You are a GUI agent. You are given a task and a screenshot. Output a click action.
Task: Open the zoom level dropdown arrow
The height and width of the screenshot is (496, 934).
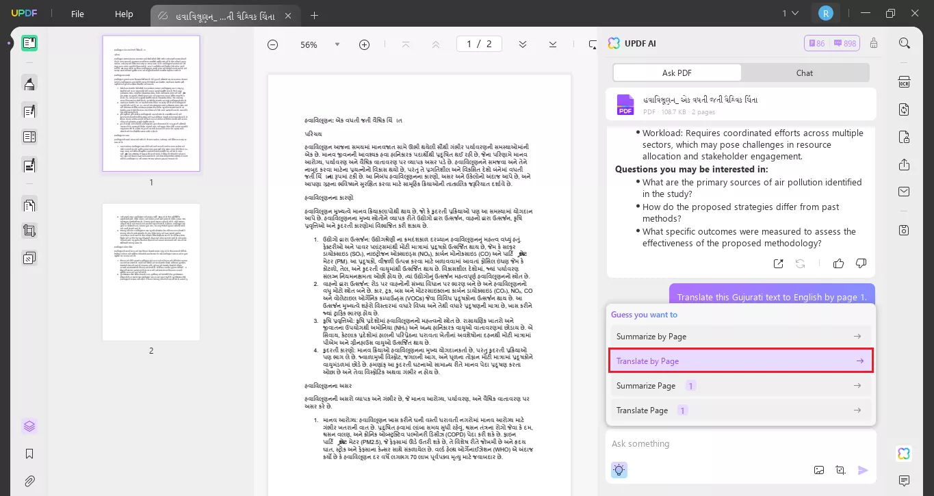pos(337,44)
